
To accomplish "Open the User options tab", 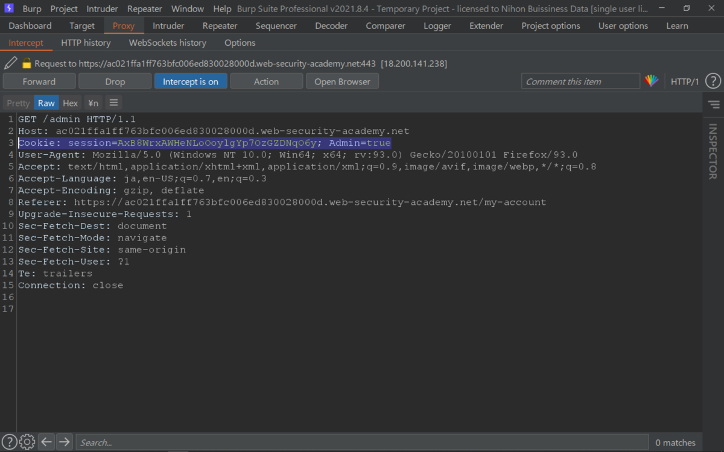I will click(623, 26).
